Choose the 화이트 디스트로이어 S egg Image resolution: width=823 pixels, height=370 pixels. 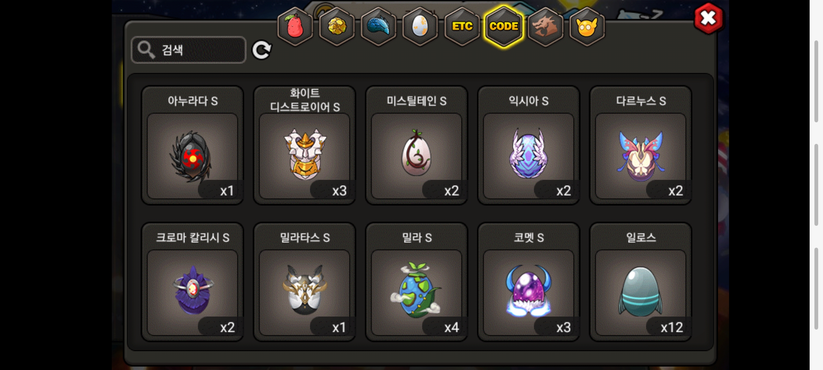click(x=305, y=145)
